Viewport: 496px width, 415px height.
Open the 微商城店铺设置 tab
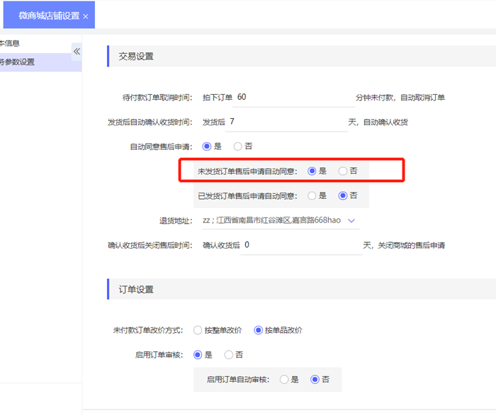point(44,16)
